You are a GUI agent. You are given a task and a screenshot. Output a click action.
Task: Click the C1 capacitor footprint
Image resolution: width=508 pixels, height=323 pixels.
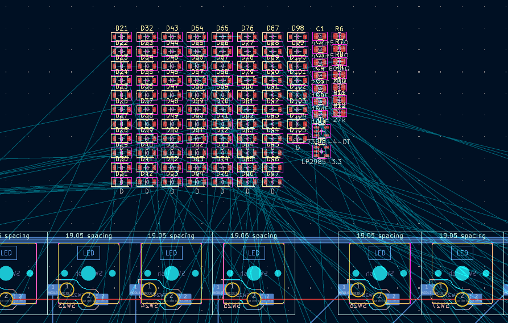320,37
